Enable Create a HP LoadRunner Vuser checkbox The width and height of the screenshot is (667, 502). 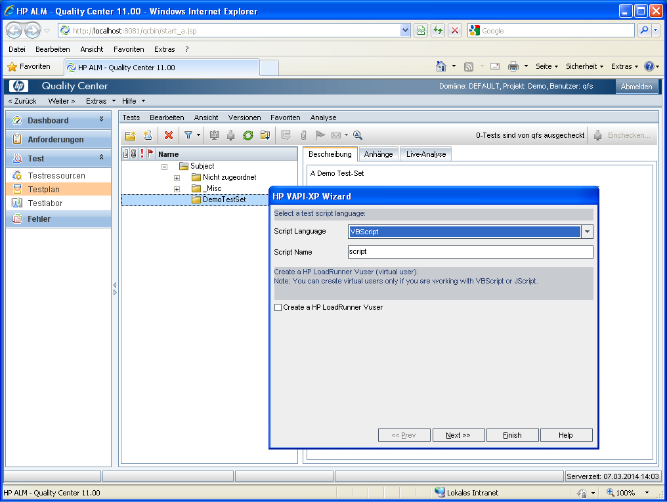278,307
